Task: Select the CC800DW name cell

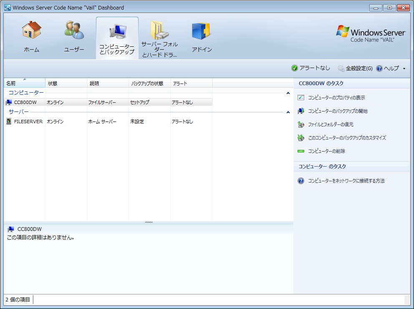Action: tap(25, 102)
